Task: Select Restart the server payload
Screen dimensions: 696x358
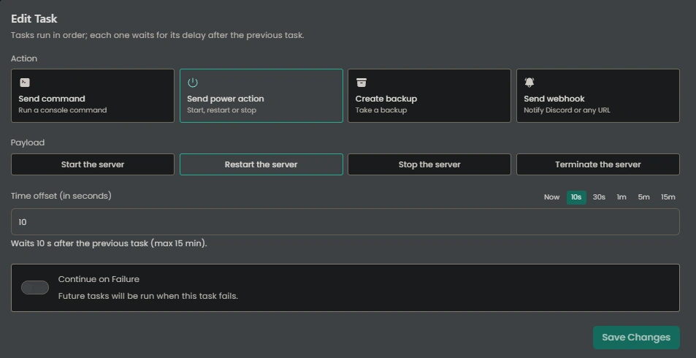Action: coord(261,164)
